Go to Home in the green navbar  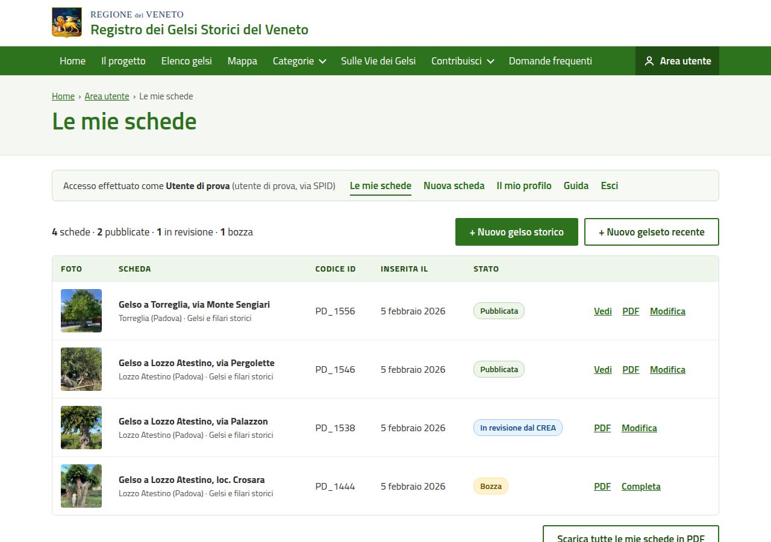[72, 61]
